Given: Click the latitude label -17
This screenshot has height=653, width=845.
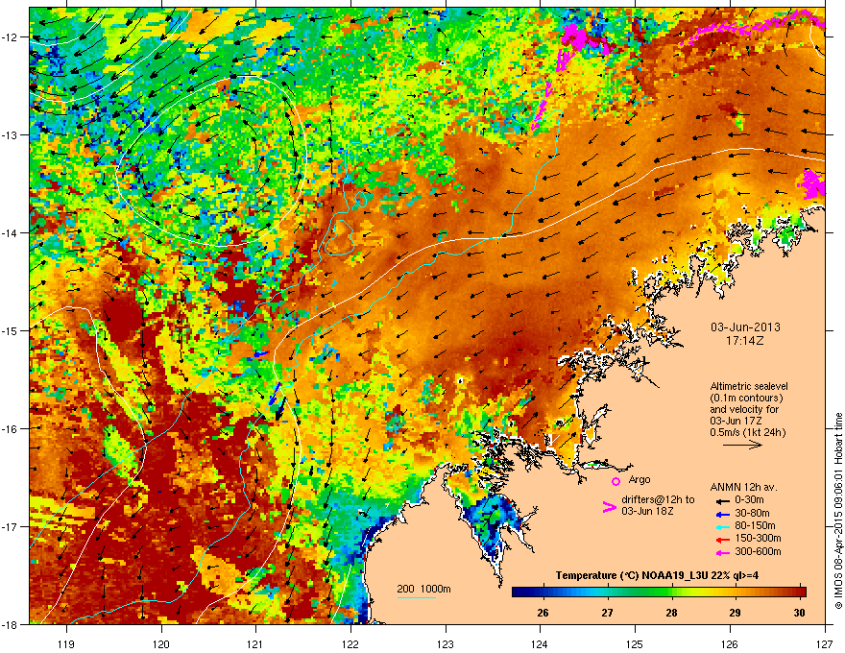Looking at the screenshot, I should pyautogui.click(x=10, y=526).
